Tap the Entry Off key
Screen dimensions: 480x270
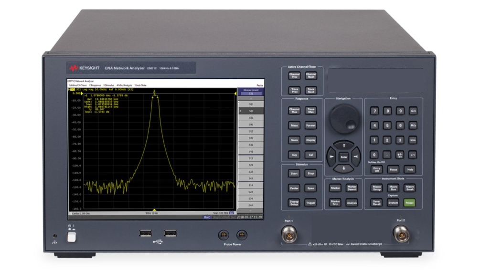pyautogui.click(x=377, y=169)
